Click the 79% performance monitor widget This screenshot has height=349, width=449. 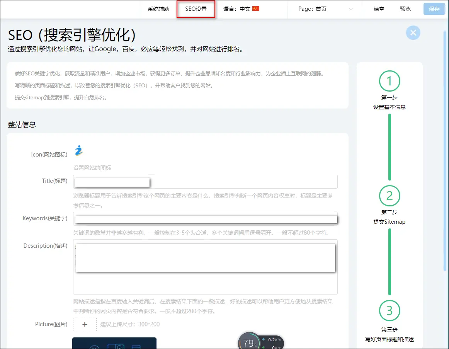tap(249, 343)
